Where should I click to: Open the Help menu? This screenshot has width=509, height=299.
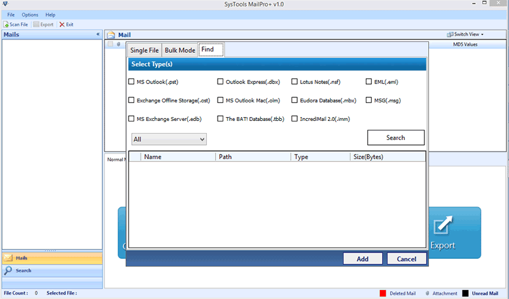point(50,15)
